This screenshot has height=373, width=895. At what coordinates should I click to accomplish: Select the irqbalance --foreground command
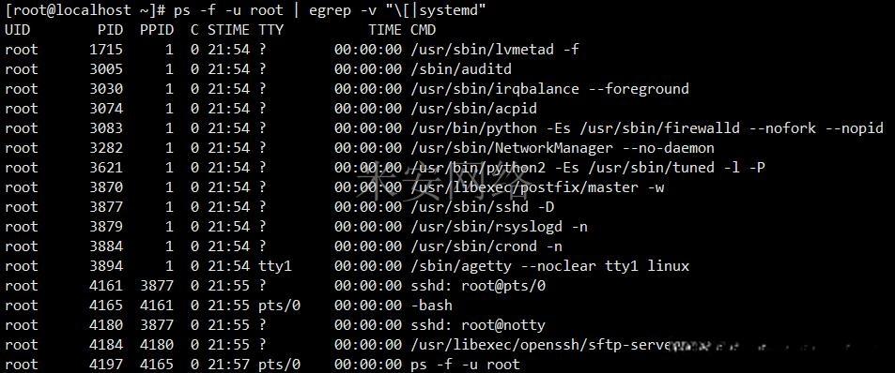pos(549,89)
